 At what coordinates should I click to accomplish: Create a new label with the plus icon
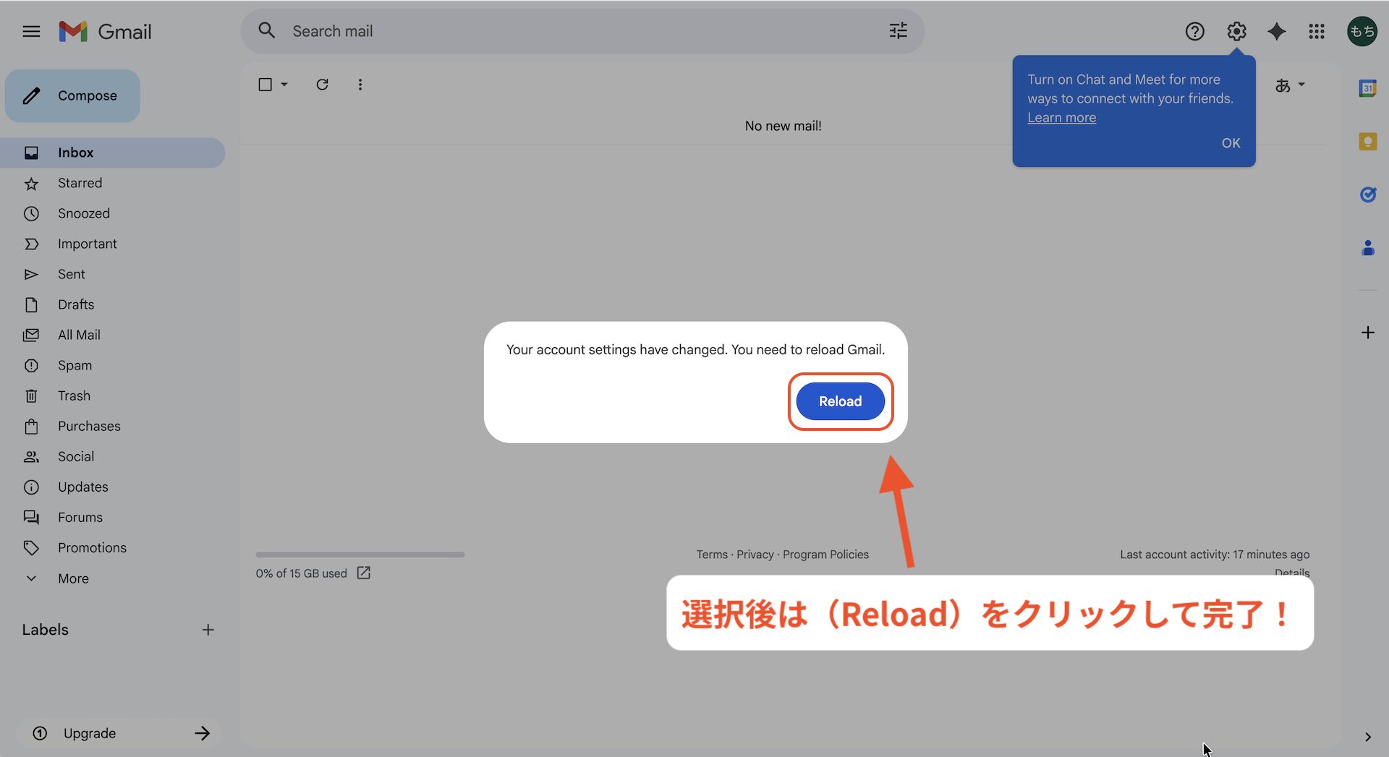point(208,630)
